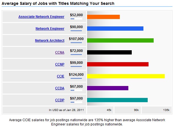Screen dimensions: 175x128
Task: Select the purple CCDA salary bar
Action: [x=108, y=88]
